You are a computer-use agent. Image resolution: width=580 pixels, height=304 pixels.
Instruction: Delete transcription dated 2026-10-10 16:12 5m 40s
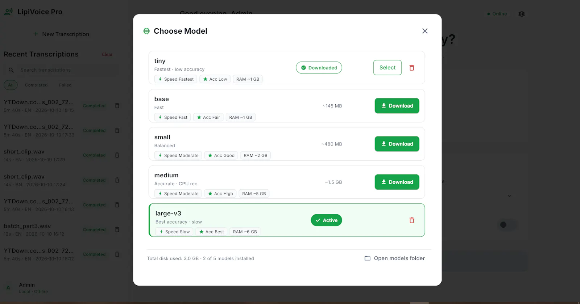[117, 254]
